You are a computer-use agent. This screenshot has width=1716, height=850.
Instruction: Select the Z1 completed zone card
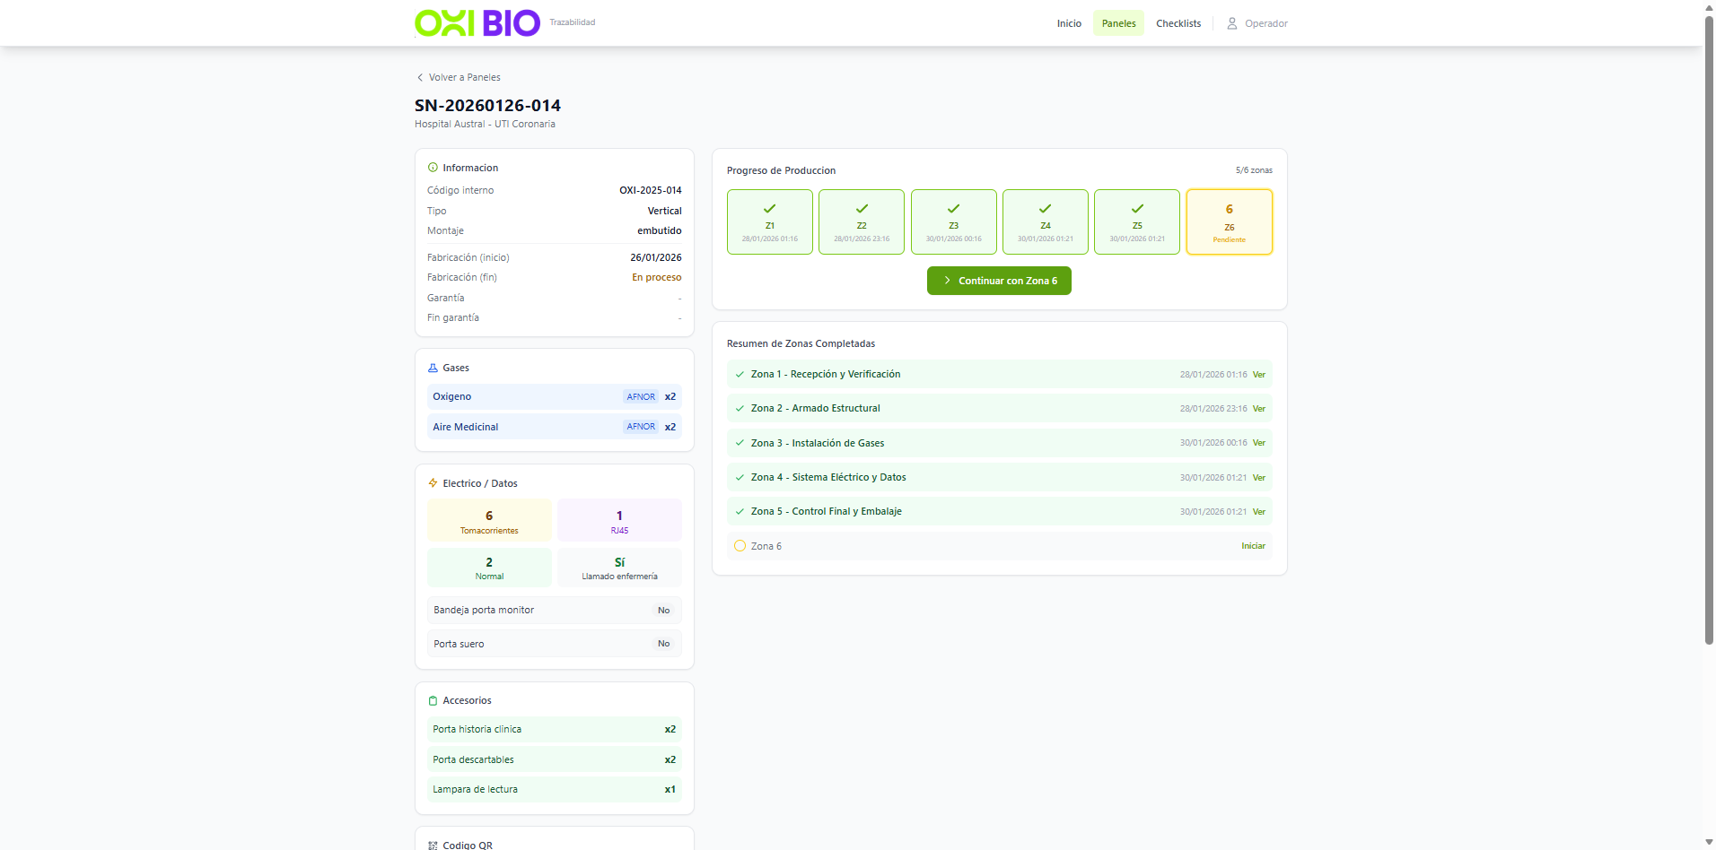(x=770, y=222)
